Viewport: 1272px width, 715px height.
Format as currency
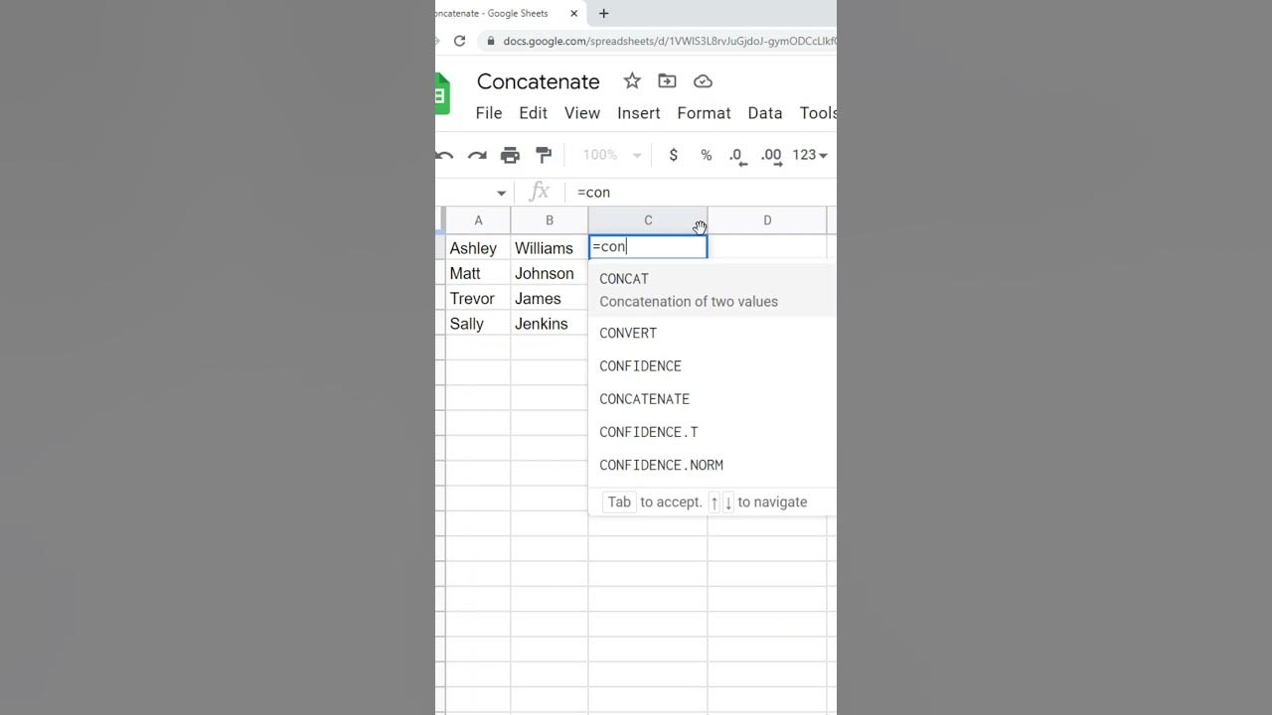pyautogui.click(x=674, y=155)
